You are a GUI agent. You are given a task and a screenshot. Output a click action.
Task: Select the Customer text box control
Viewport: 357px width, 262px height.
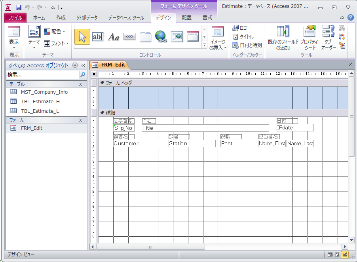tap(139, 143)
